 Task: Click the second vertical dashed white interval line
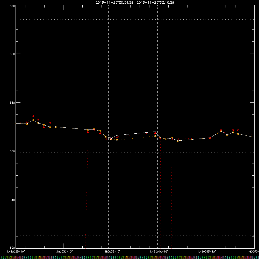(157, 127)
